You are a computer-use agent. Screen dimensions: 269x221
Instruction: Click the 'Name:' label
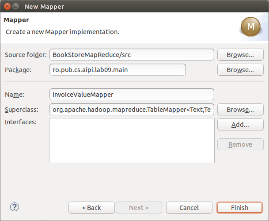point(15,95)
